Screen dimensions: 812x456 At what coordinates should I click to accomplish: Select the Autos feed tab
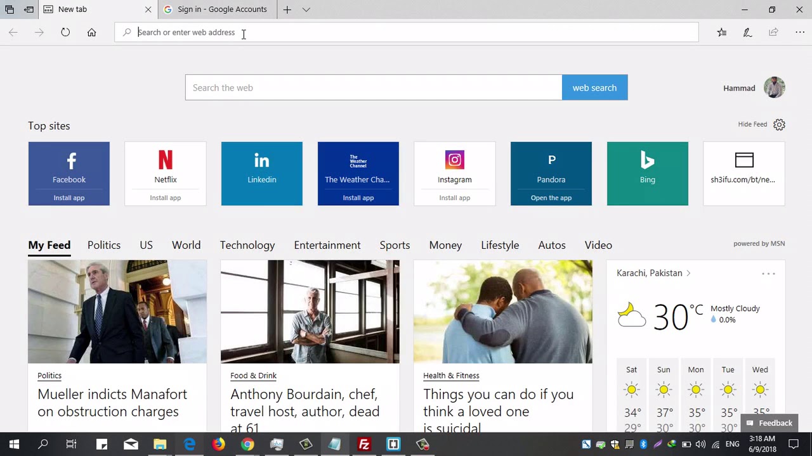[x=552, y=245]
